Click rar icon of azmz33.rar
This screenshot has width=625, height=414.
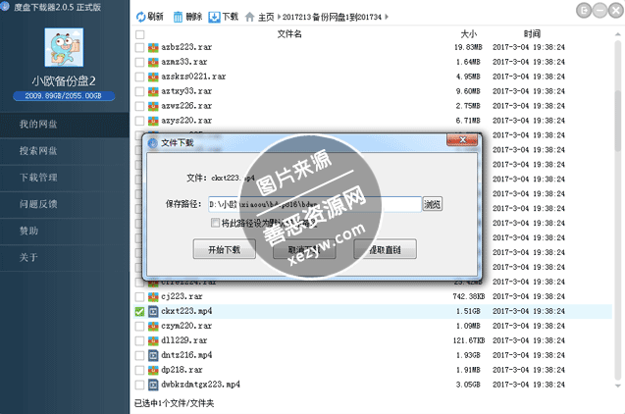coord(153,62)
